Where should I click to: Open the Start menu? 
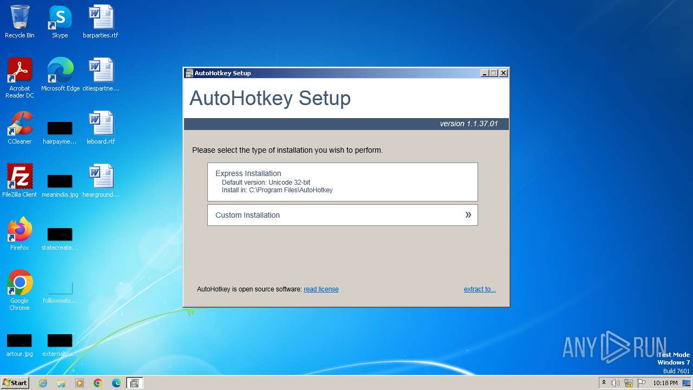coord(15,382)
